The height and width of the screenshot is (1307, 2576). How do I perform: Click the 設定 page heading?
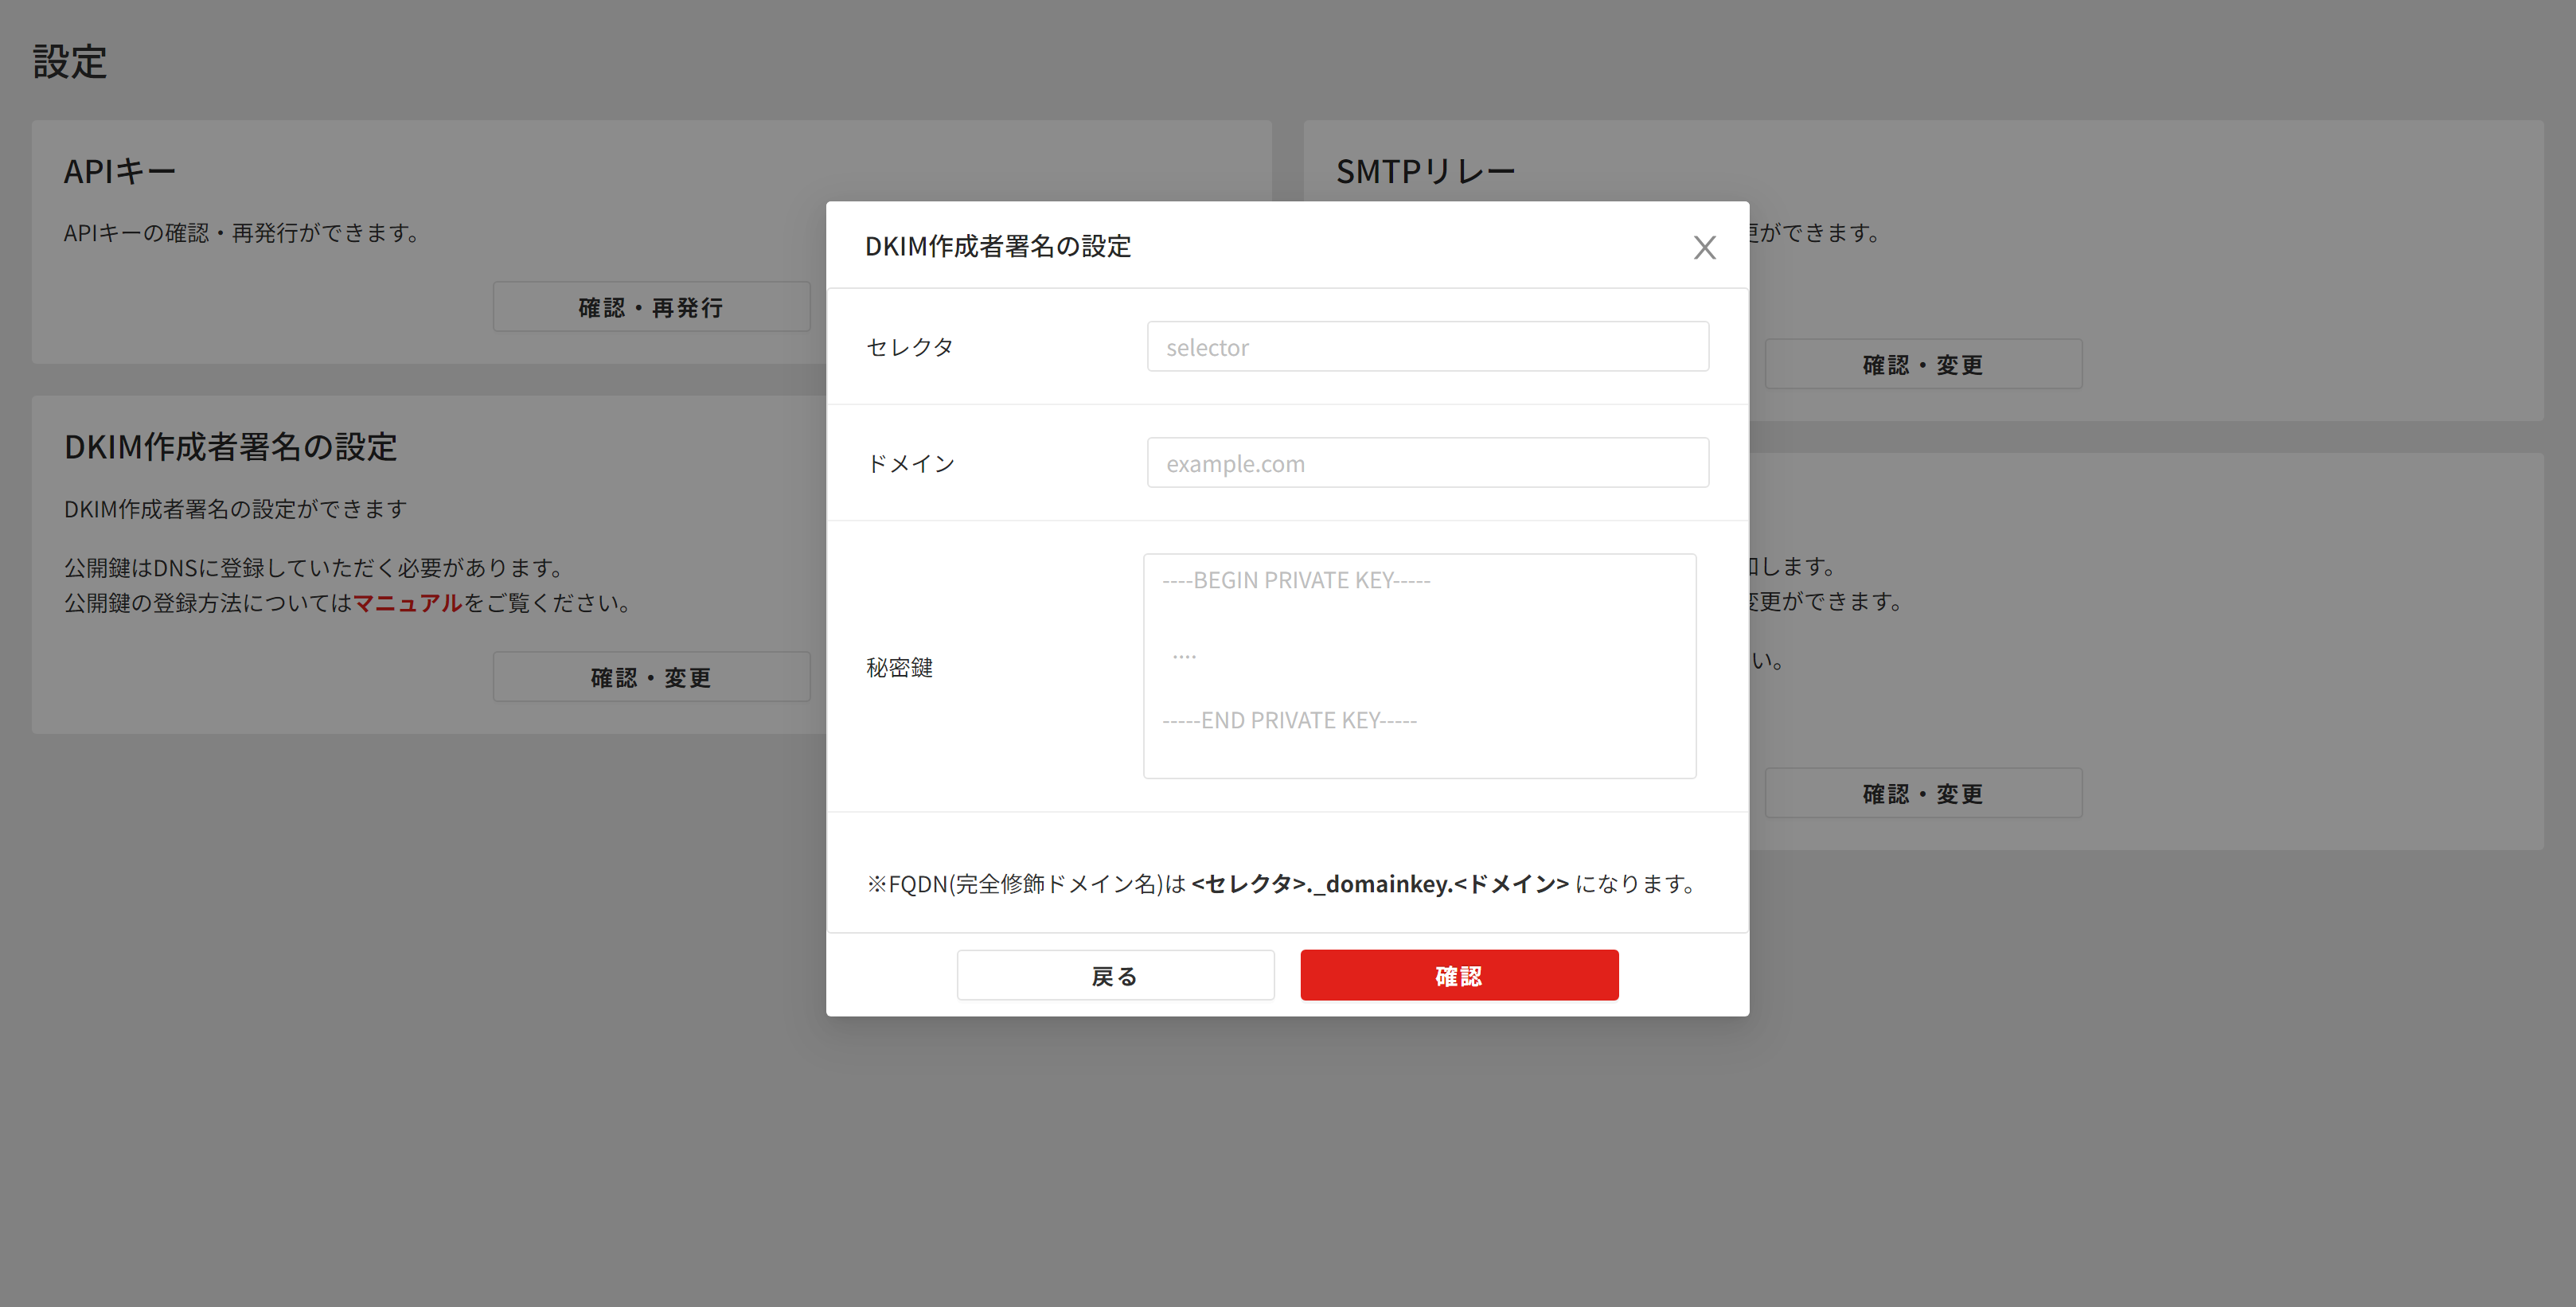(x=70, y=62)
